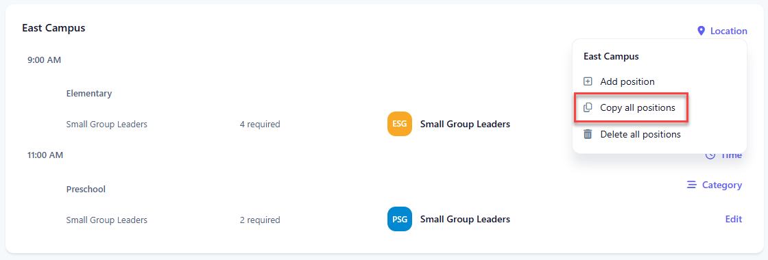Click the blue PSG badge
The width and height of the screenshot is (768, 260).
[x=399, y=220]
